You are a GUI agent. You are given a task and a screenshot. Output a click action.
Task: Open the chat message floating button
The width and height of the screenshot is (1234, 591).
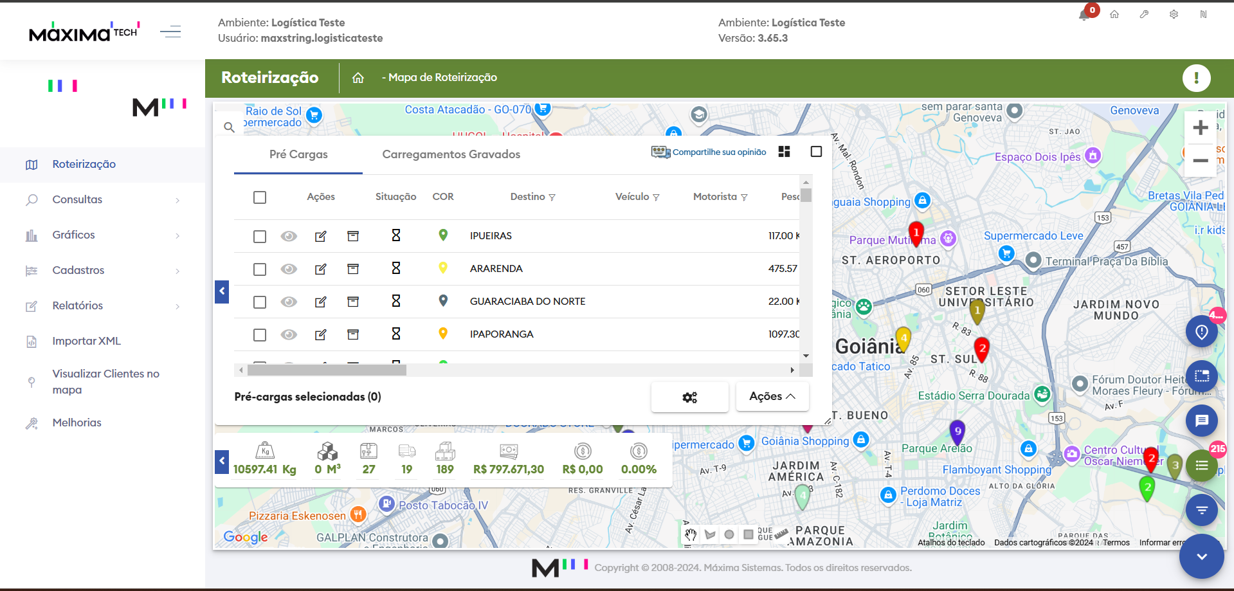click(x=1201, y=421)
